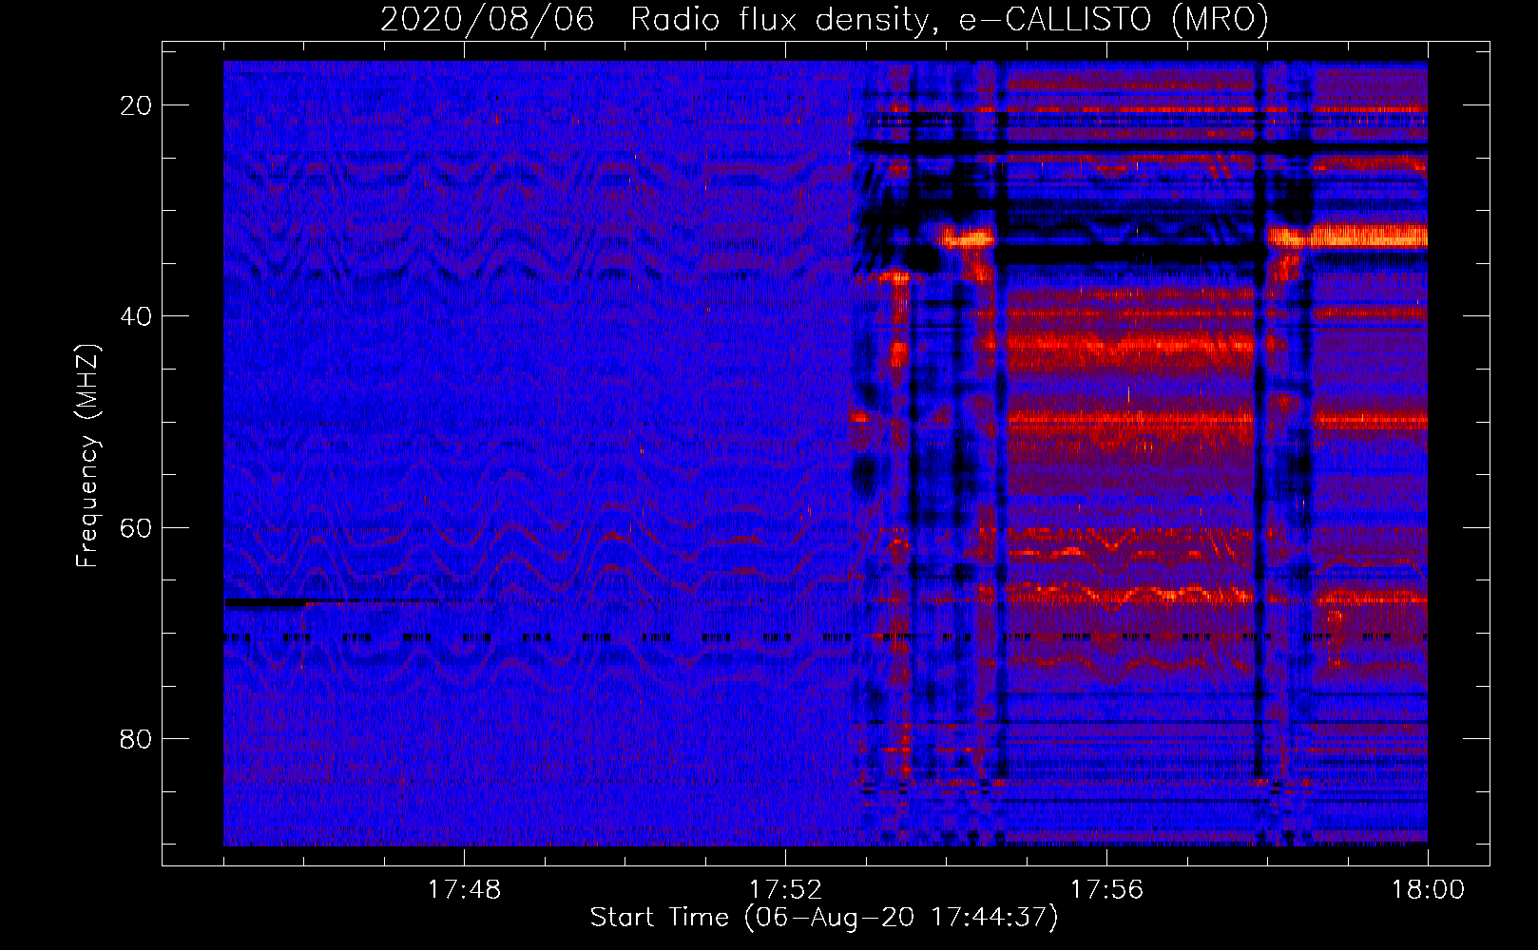Select the 17:52 time tick label

click(x=785, y=890)
